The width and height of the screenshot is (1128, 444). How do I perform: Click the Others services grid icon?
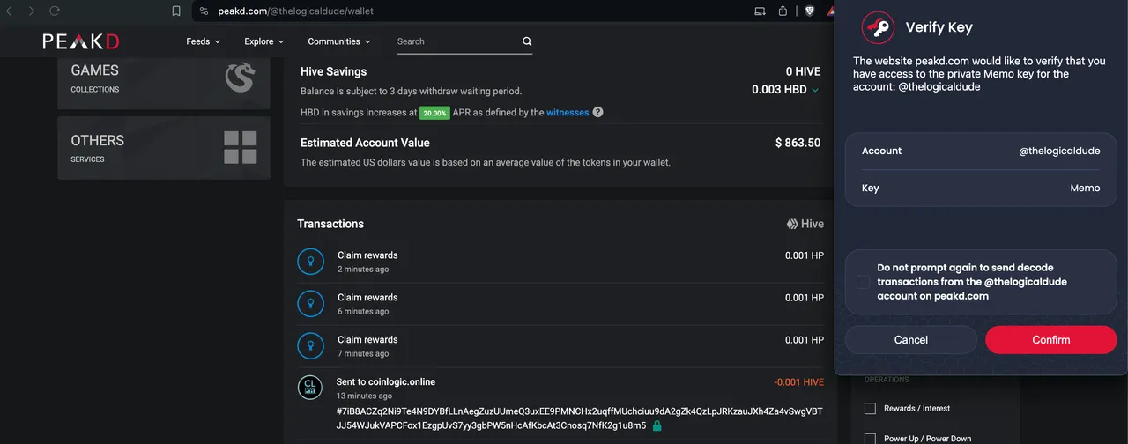click(x=241, y=147)
